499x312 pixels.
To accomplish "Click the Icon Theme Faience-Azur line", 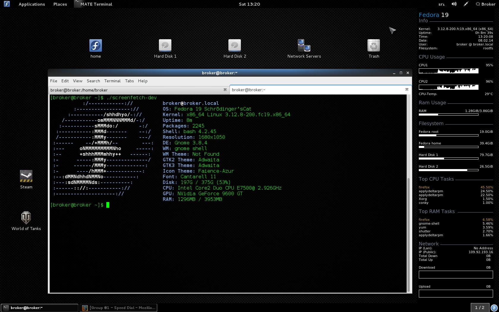I will 198,171.
